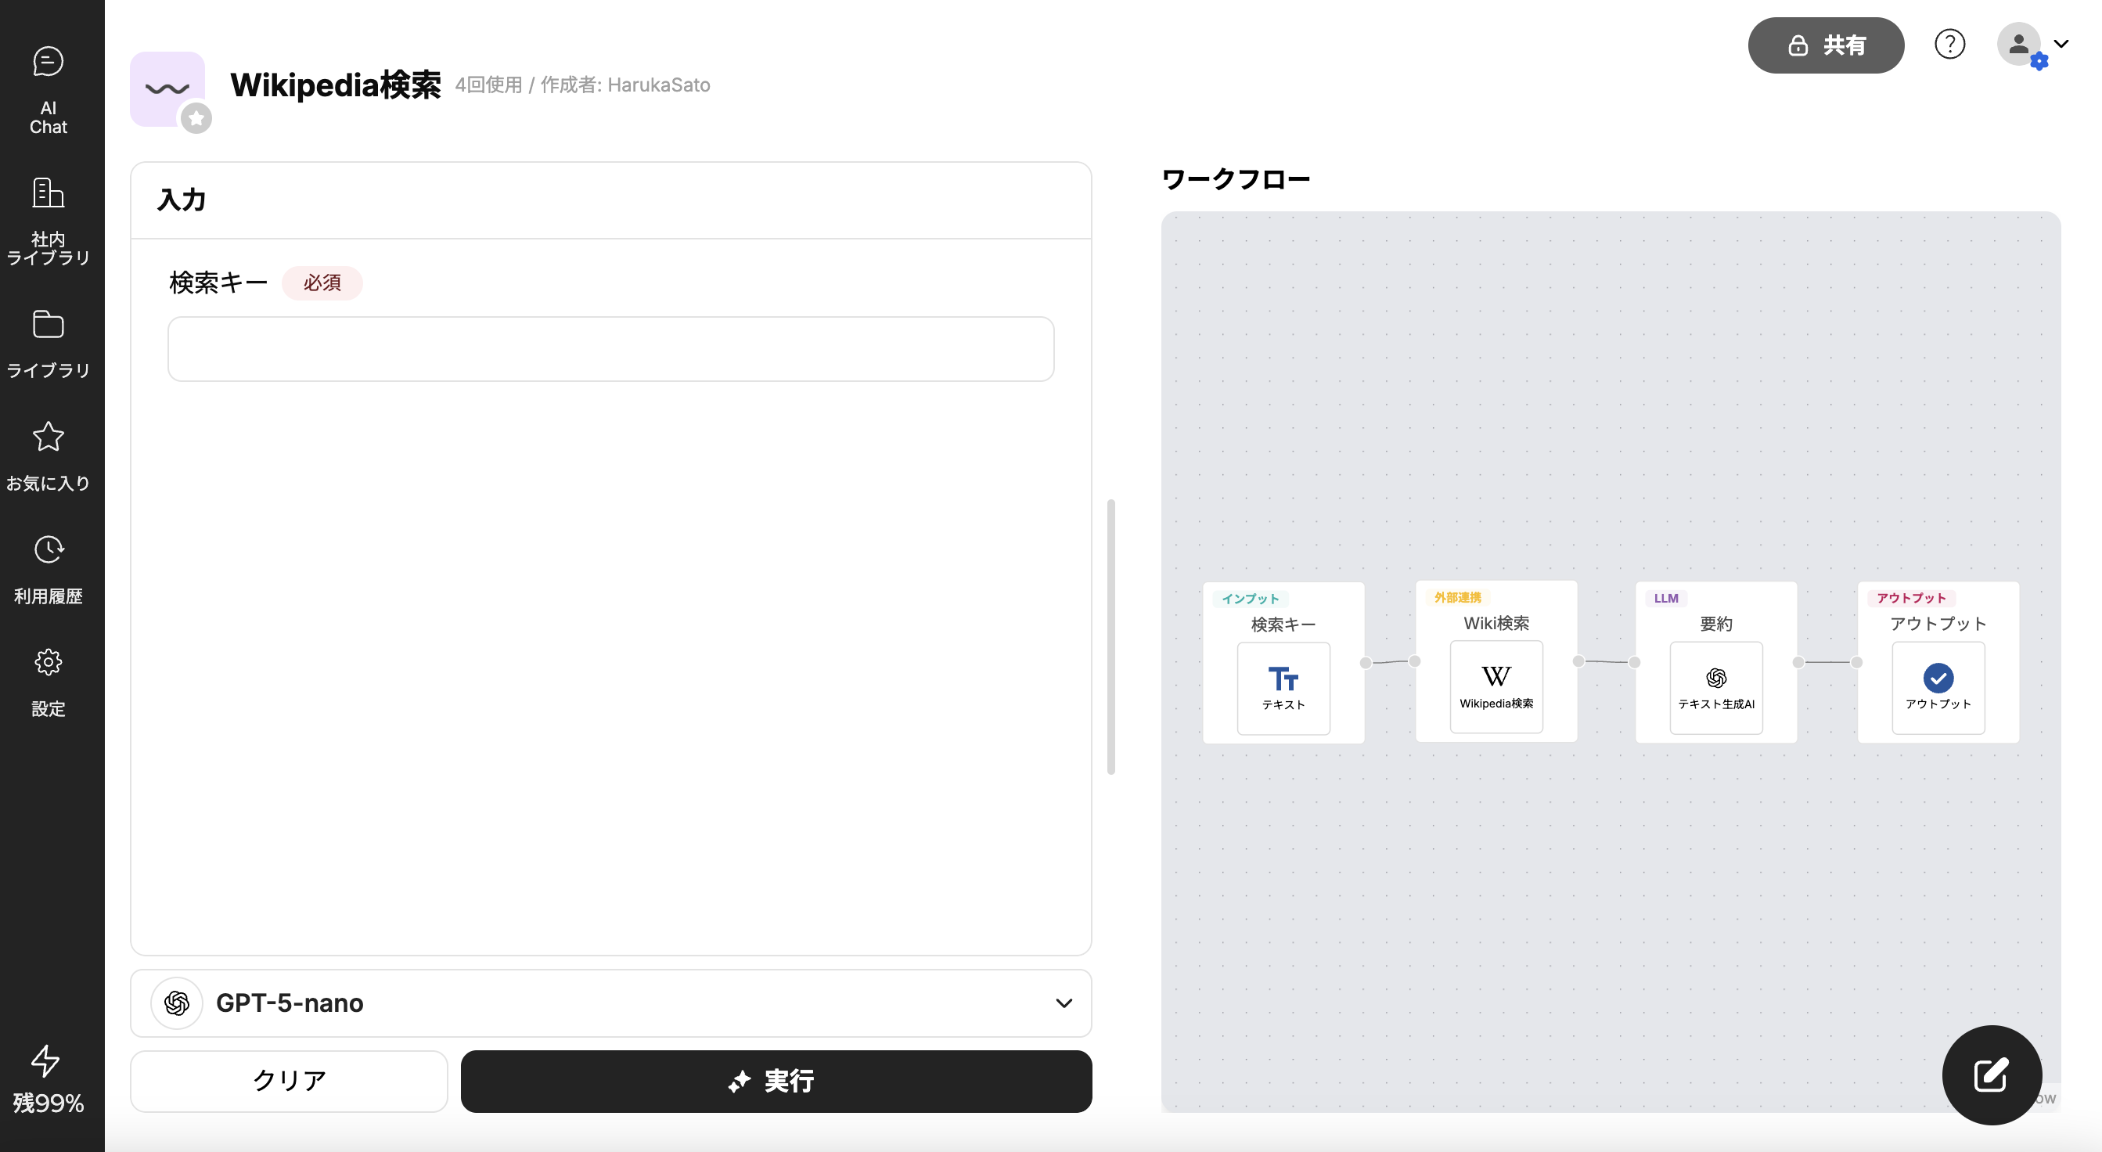Click the 検索キー text input field
Viewport: 2102px width, 1152px height.
coord(610,348)
